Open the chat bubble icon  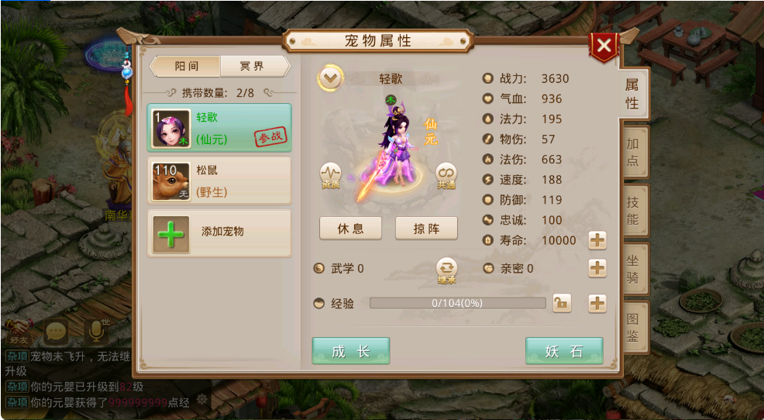pyautogui.click(x=56, y=332)
